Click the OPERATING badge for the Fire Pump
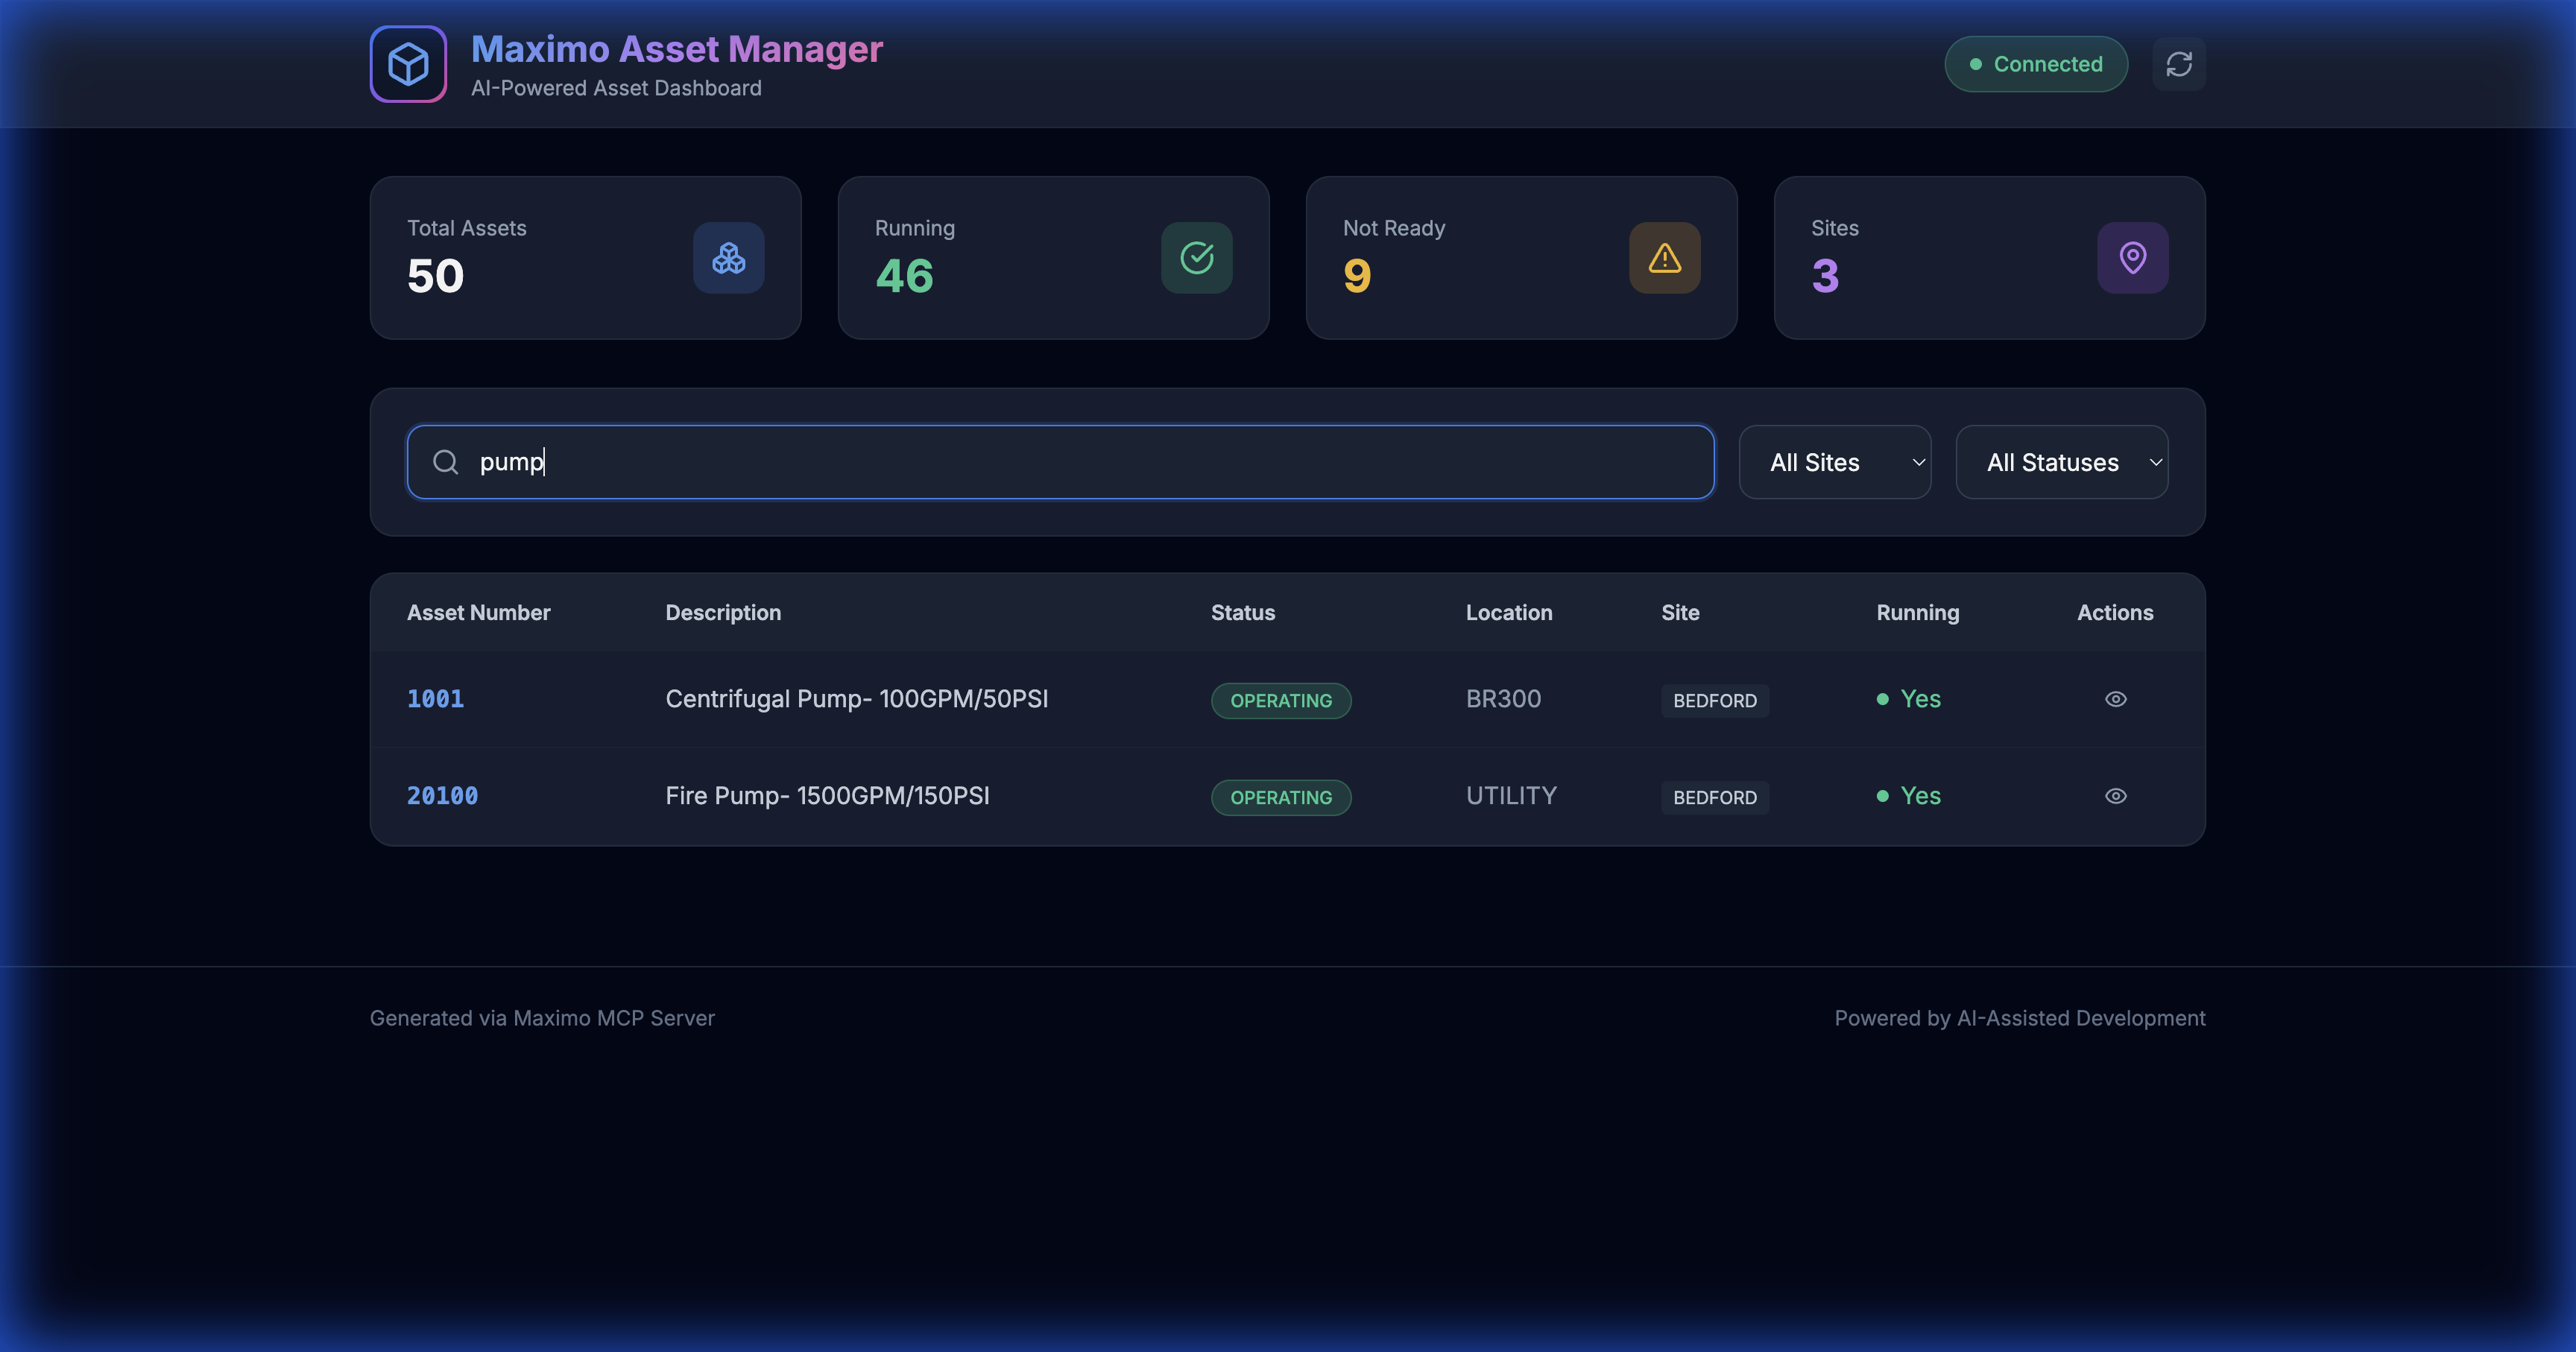This screenshot has width=2576, height=1352. coord(1281,797)
